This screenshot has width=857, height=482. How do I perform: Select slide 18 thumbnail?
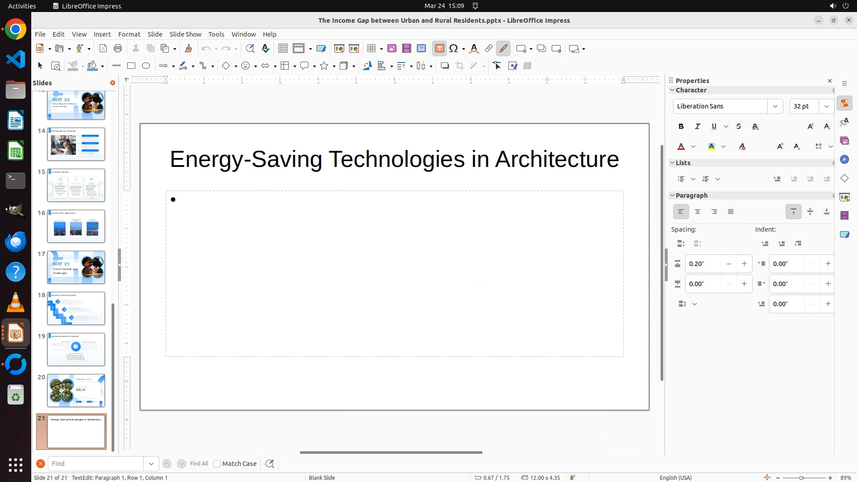point(76,308)
